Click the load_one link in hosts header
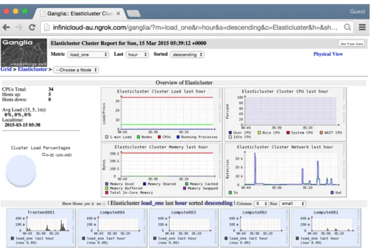370x251 pixels. click(x=152, y=203)
